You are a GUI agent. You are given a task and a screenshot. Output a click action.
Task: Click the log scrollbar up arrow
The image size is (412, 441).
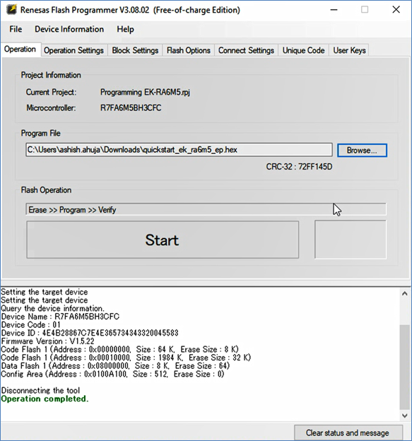coord(405,293)
